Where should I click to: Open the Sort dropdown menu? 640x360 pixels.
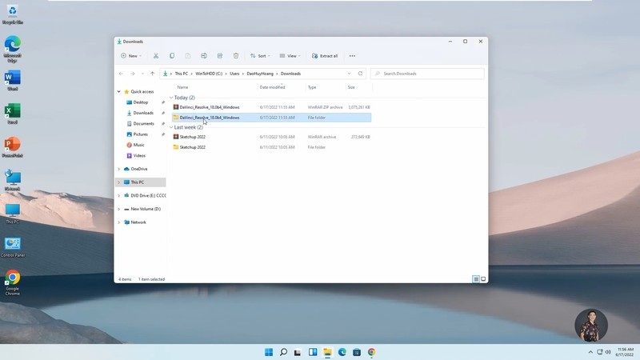point(260,56)
